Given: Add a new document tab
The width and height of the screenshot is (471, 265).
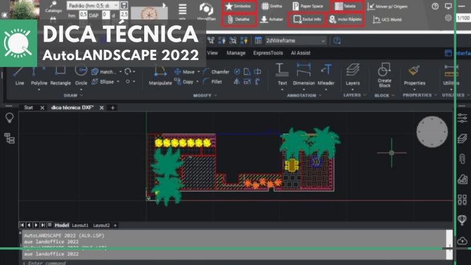Looking at the screenshot, I should pos(112,108).
